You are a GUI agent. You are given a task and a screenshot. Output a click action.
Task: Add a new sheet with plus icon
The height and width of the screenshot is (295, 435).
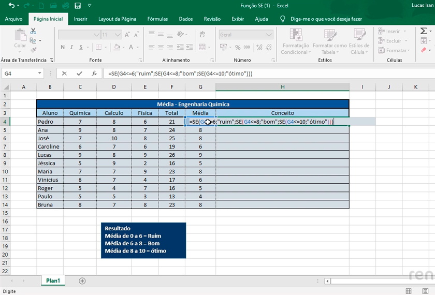coord(82,281)
